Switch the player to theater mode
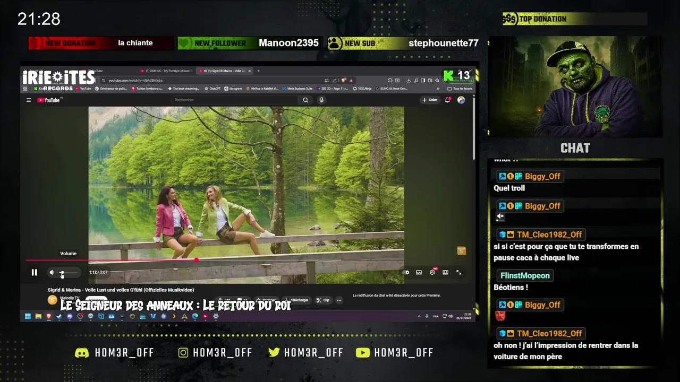The width and height of the screenshot is (680, 382). 445,272
